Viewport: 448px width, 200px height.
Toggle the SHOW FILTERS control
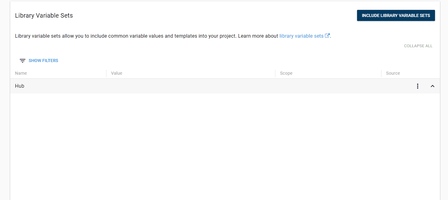click(x=43, y=60)
